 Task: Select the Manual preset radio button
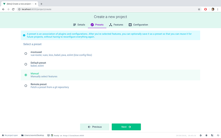pyautogui.click(x=26, y=75)
